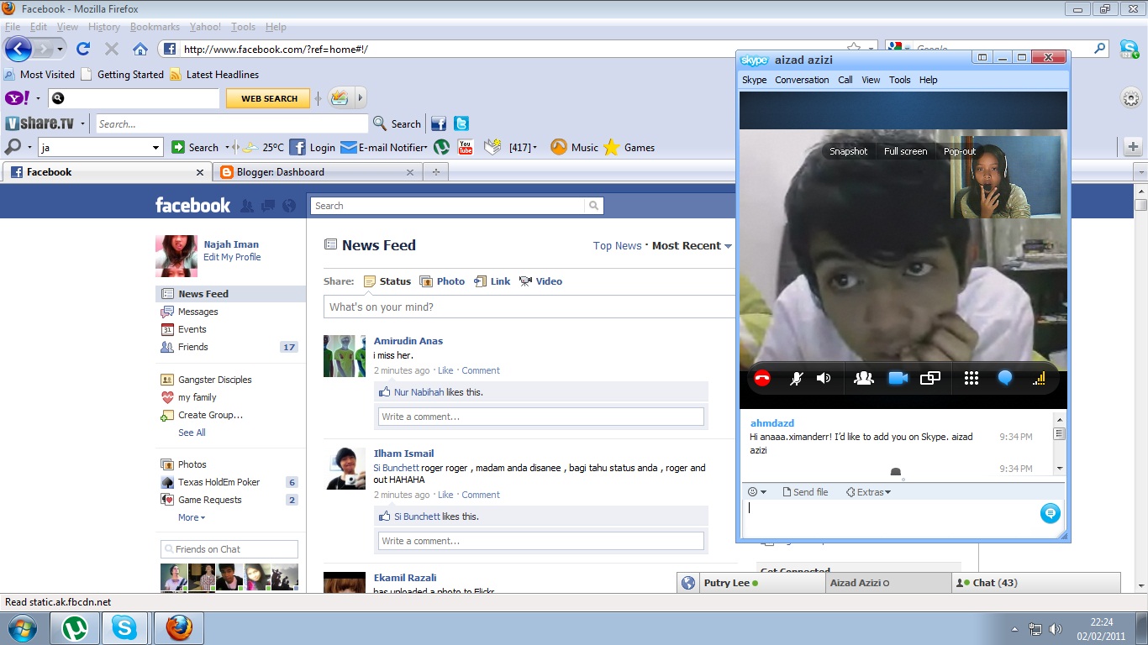Viewport: 1148px width, 645px height.
Task: Open a new Firefox tab with plus button
Action: (x=435, y=172)
